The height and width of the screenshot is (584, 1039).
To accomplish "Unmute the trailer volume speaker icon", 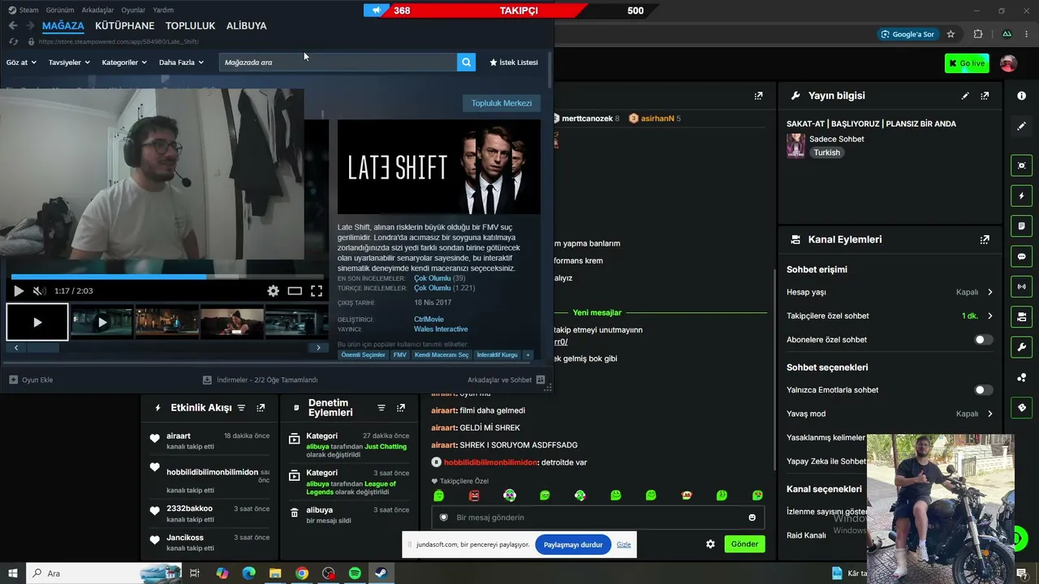I will click(38, 291).
